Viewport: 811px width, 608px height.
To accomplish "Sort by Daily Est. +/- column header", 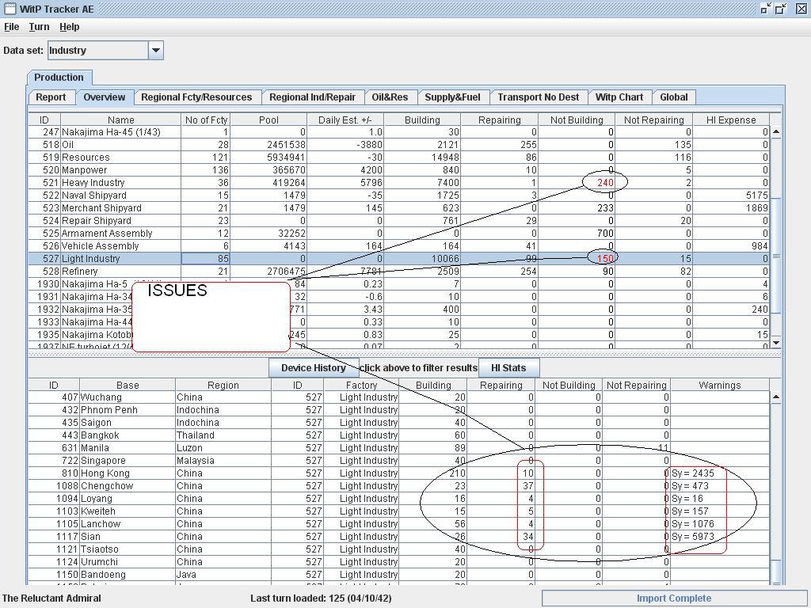I will pos(345,120).
